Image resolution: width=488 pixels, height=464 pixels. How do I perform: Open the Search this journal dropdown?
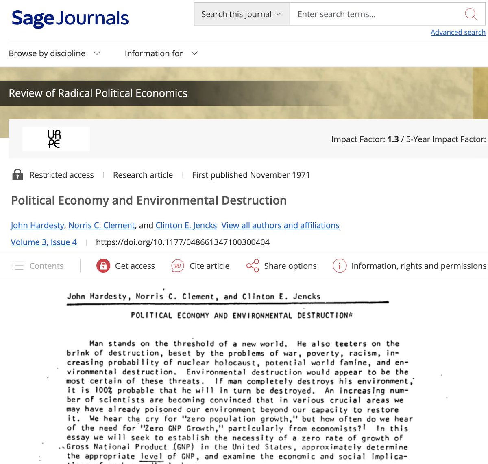tap(242, 14)
